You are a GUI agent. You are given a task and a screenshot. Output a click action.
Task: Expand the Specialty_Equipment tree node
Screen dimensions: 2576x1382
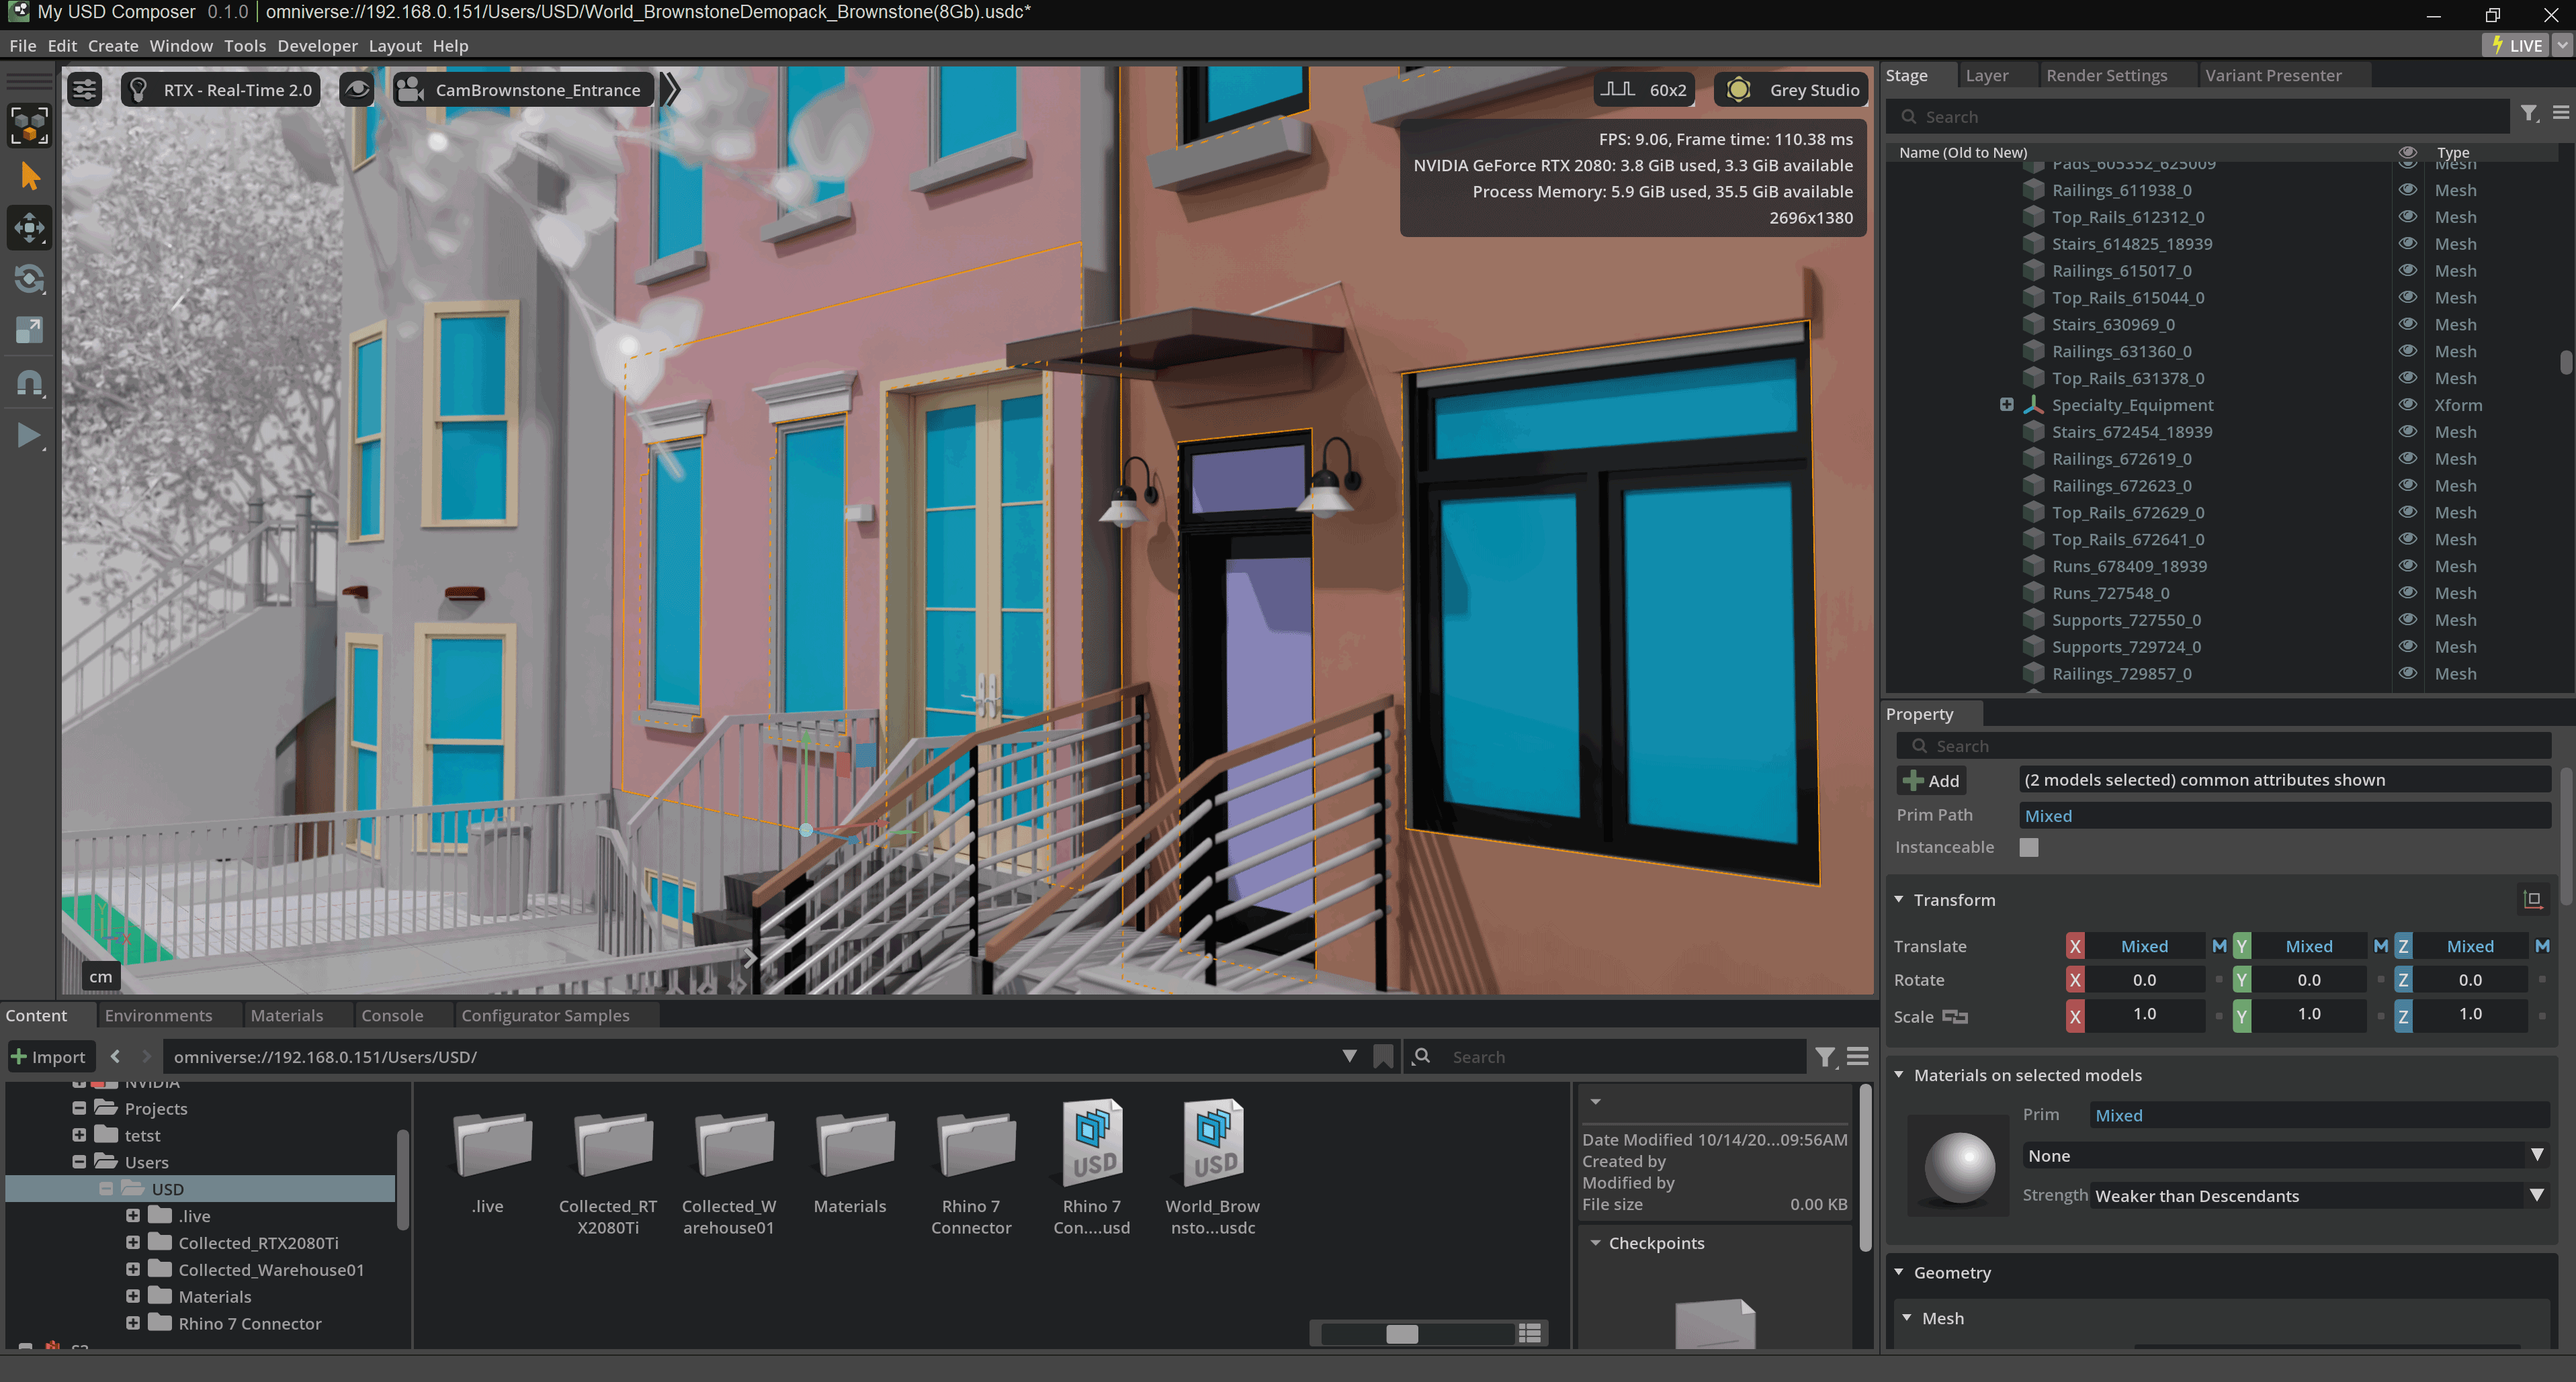[x=2006, y=405]
